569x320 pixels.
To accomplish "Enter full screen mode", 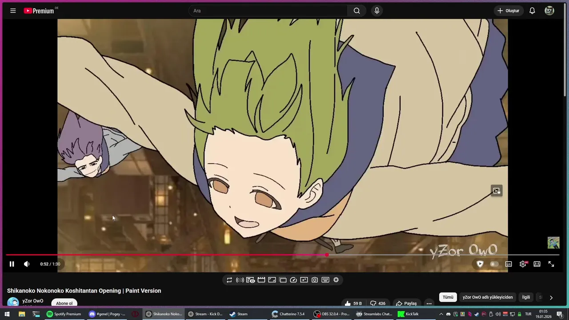I will tap(551, 264).
